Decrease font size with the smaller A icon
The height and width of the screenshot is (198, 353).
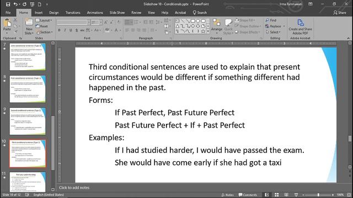click(112, 22)
